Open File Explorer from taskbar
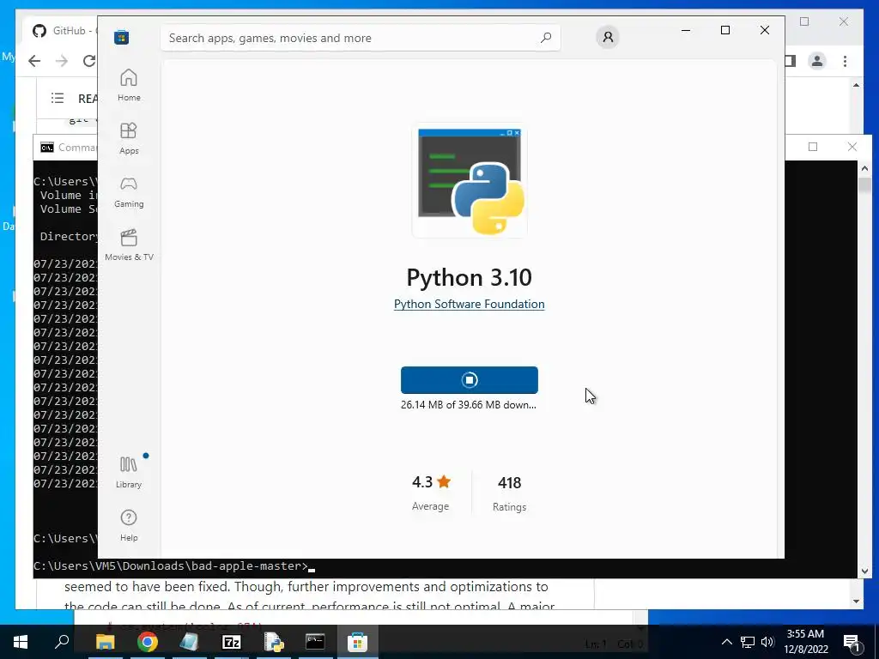Image resolution: width=879 pixels, height=659 pixels. (106, 642)
